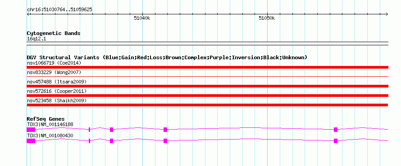
Task: Open the nsv457488 (Itsara2009) variant label
Action: pyautogui.click(x=57, y=82)
